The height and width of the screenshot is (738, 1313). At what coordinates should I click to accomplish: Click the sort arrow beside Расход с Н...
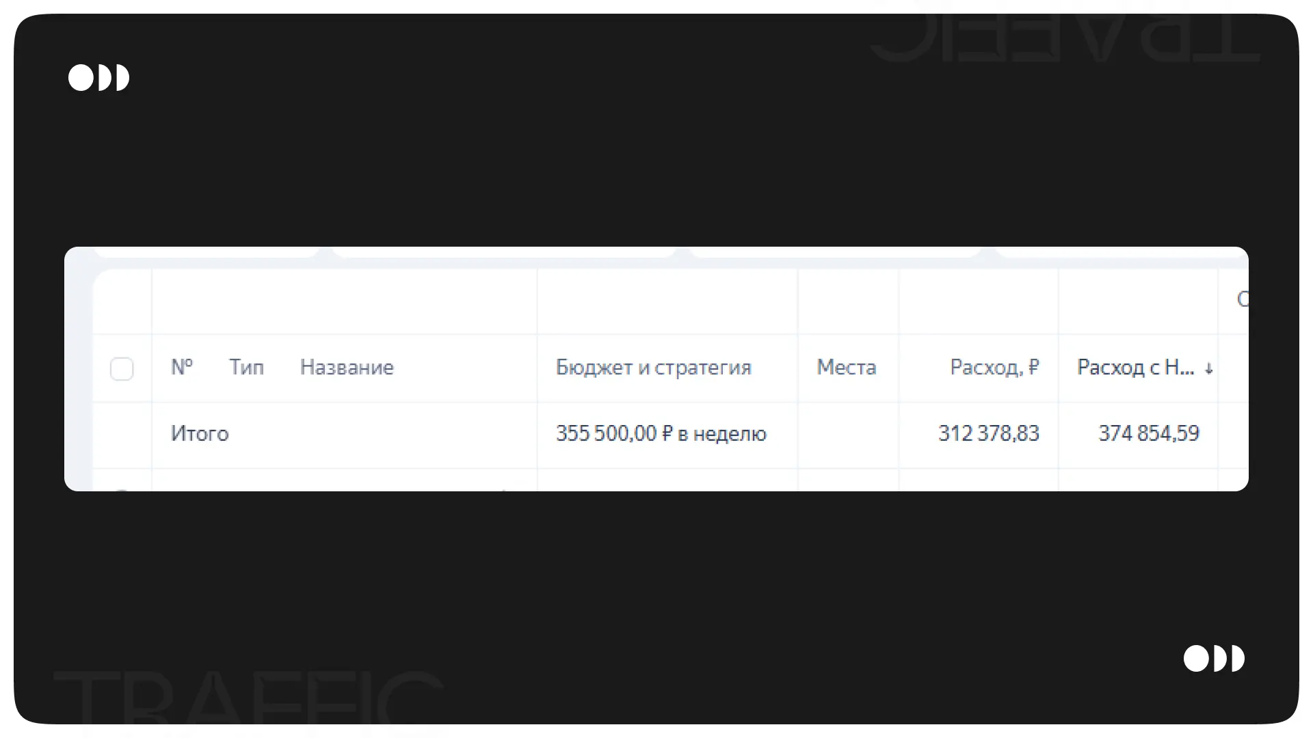click(x=1209, y=369)
